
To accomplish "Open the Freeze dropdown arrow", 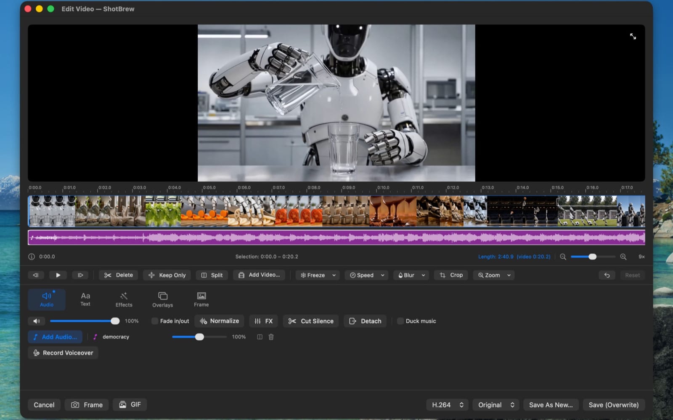I will pyautogui.click(x=334, y=275).
